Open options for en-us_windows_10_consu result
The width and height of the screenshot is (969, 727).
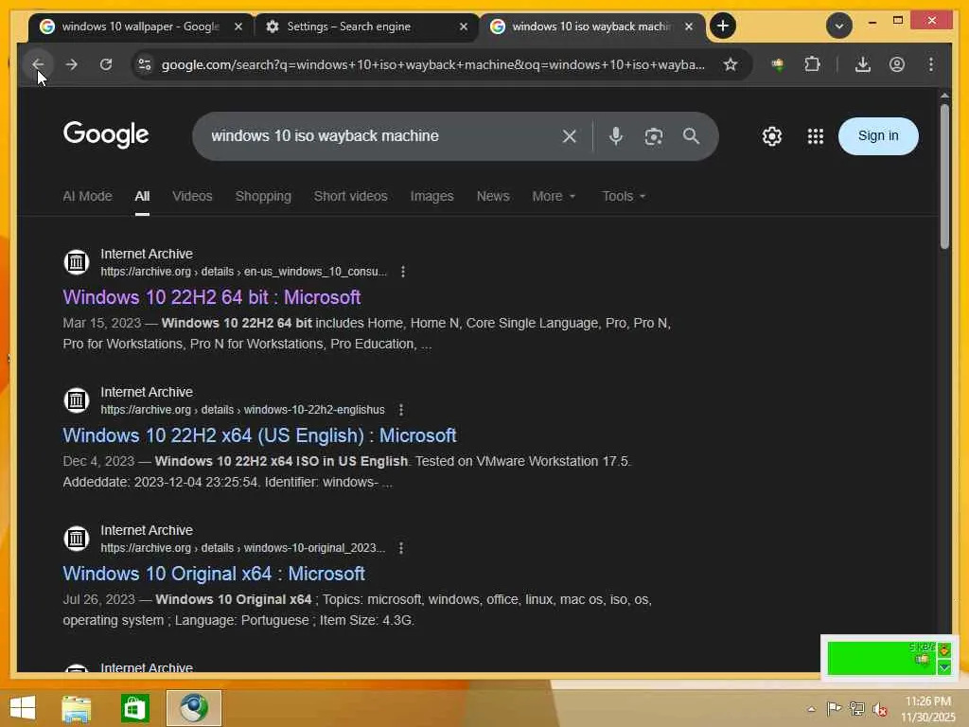[403, 272]
